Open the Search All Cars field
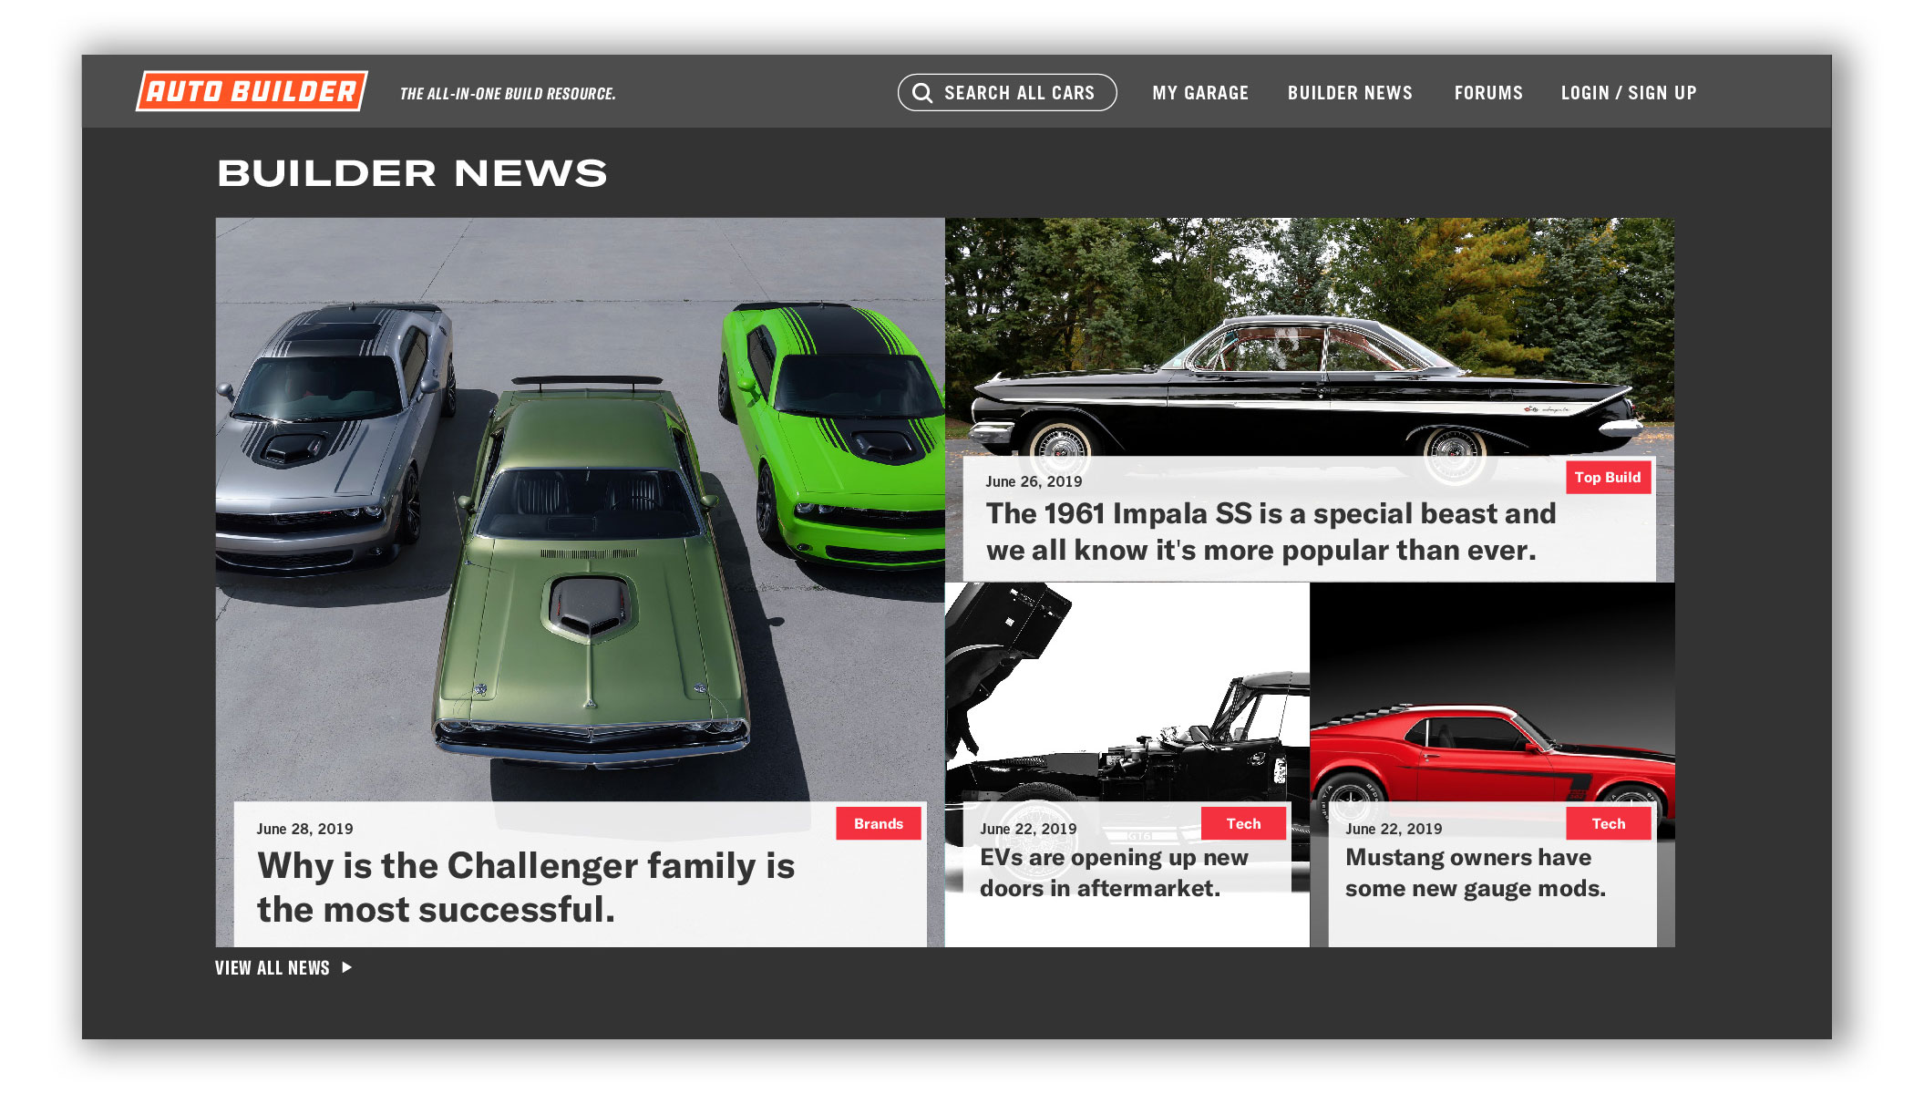 [x=1018, y=93]
